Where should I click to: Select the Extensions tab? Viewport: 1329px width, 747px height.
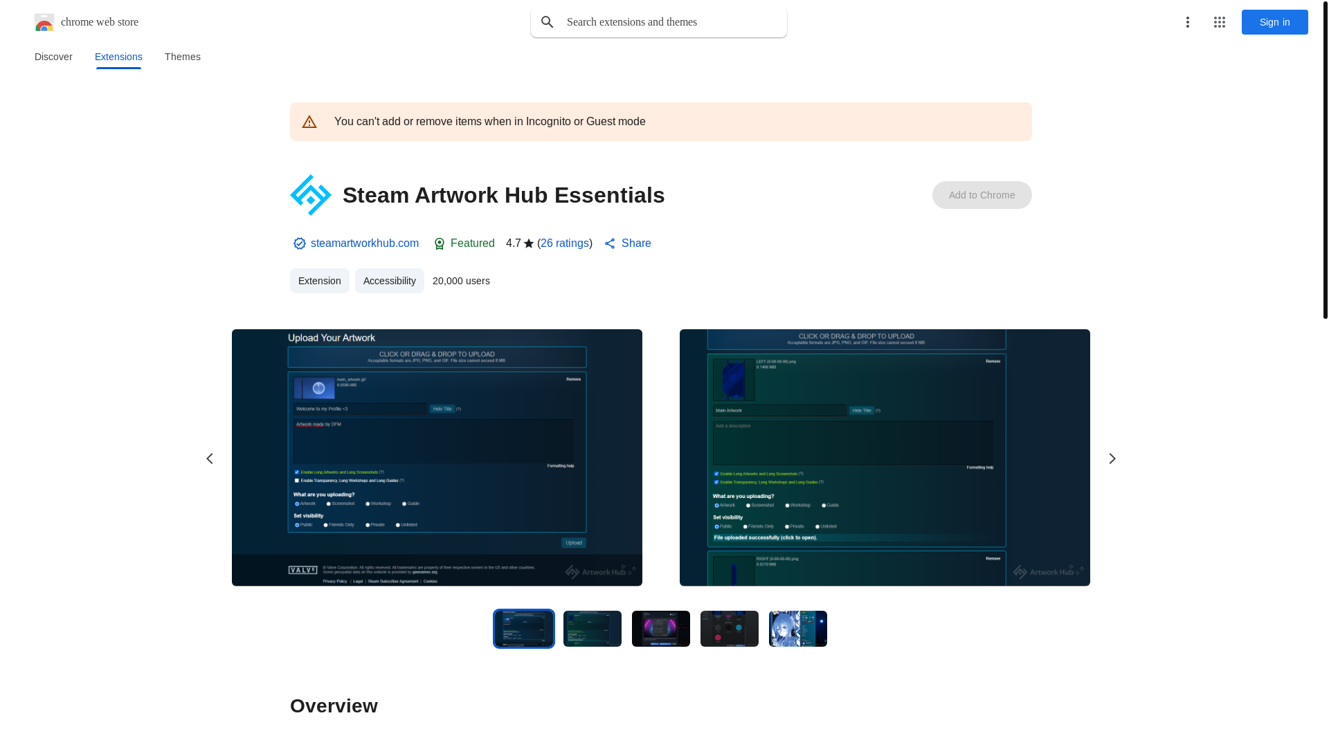(118, 57)
